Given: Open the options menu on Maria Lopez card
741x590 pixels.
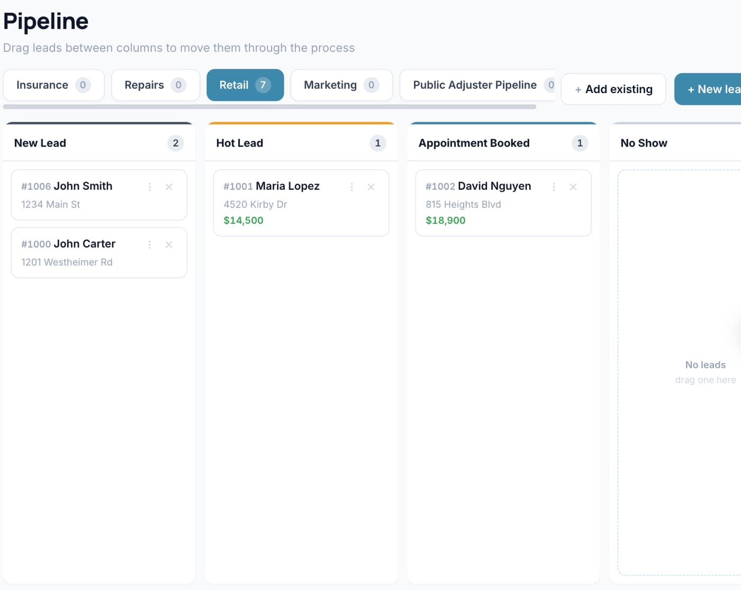Looking at the screenshot, I should (x=352, y=187).
